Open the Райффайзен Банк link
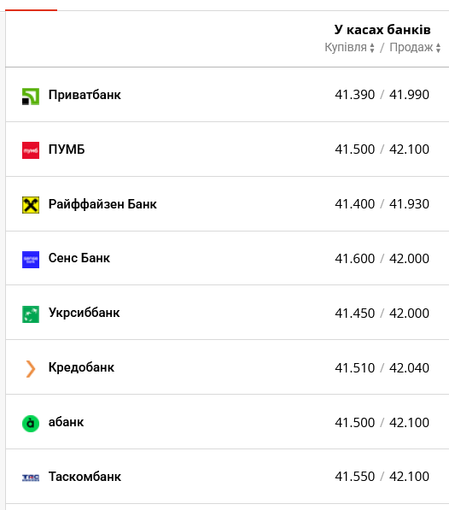This screenshot has width=449, height=510. click(102, 204)
